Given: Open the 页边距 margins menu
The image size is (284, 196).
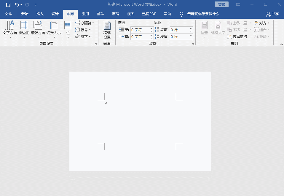Looking at the screenshot, I should click(x=24, y=29).
